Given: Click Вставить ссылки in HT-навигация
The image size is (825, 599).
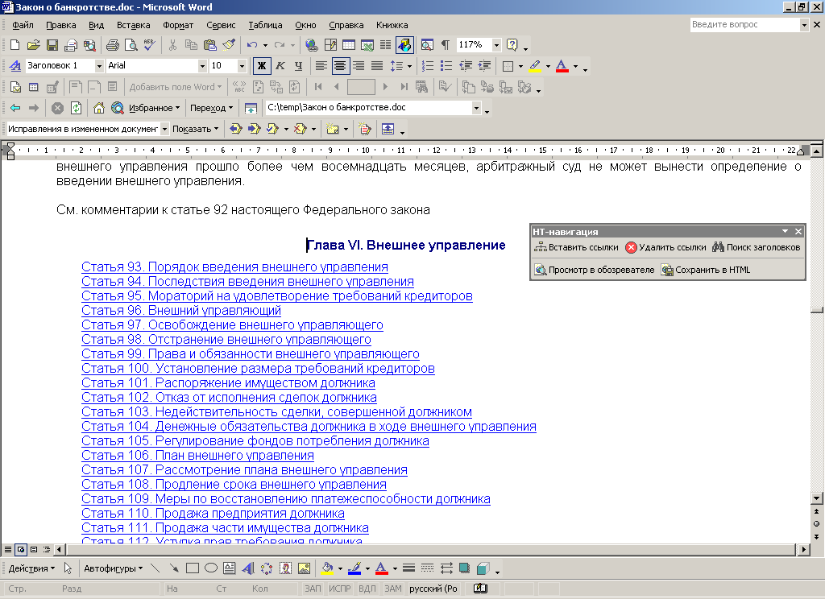Looking at the screenshot, I should click(x=576, y=247).
